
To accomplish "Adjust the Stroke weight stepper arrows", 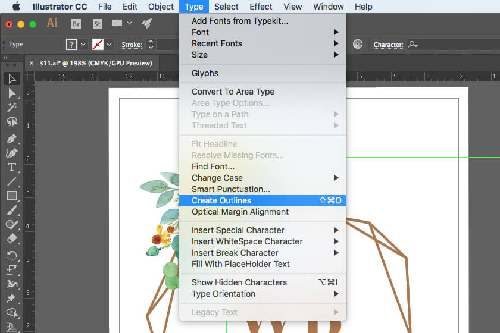I will (x=151, y=44).
